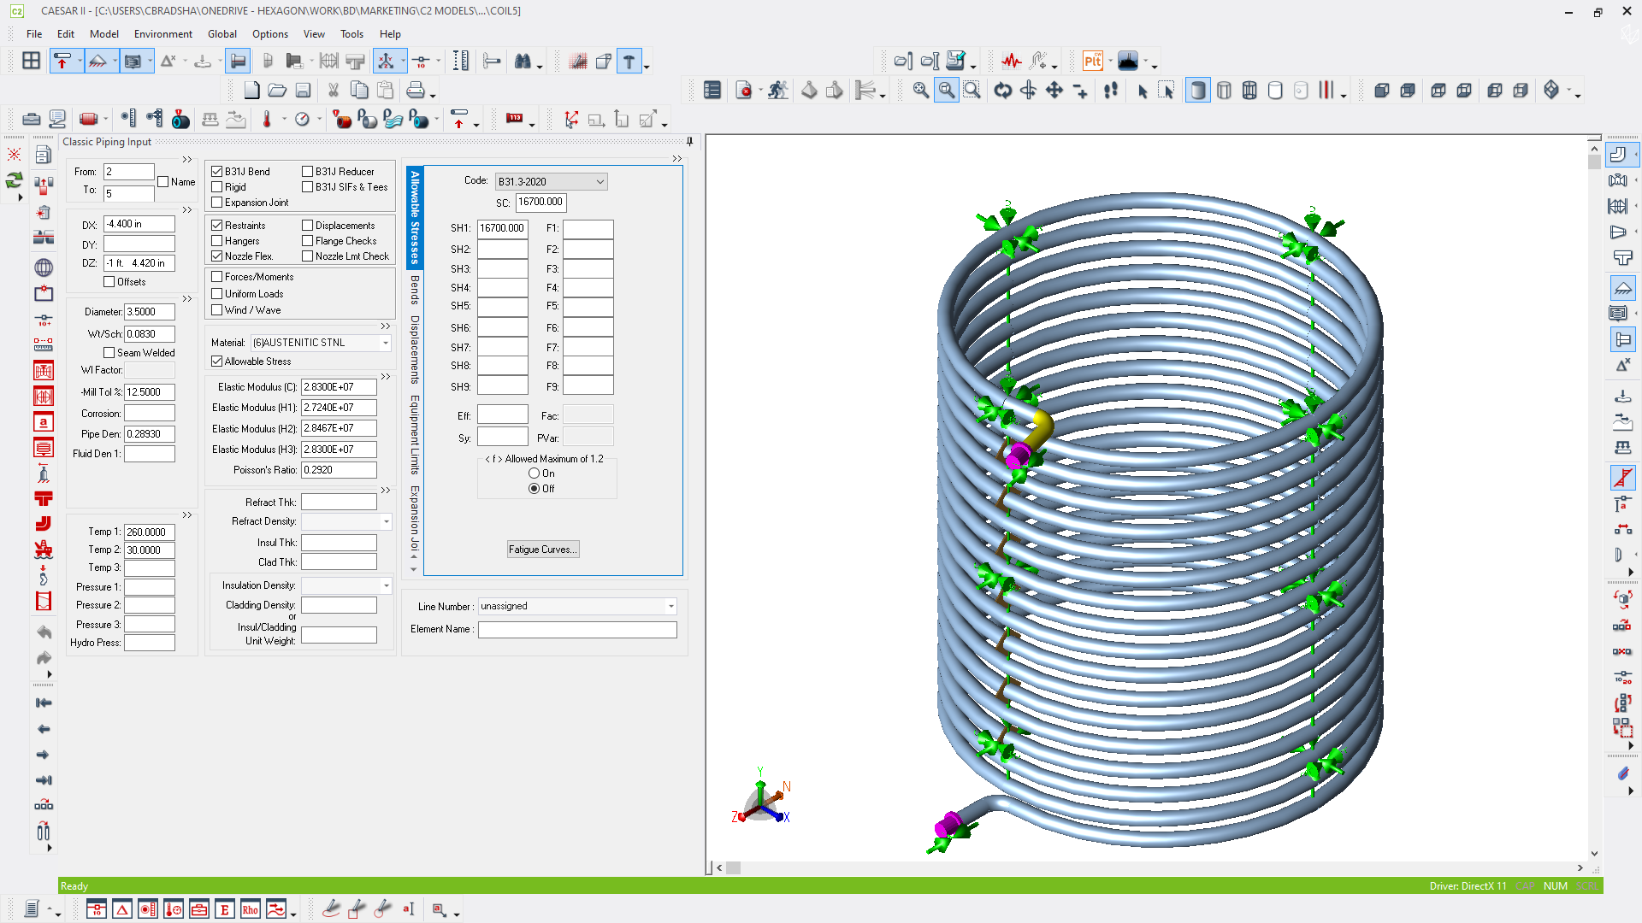Click the binoculars Find icon
Screen dimensions: 1642x923
coord(523,61)
